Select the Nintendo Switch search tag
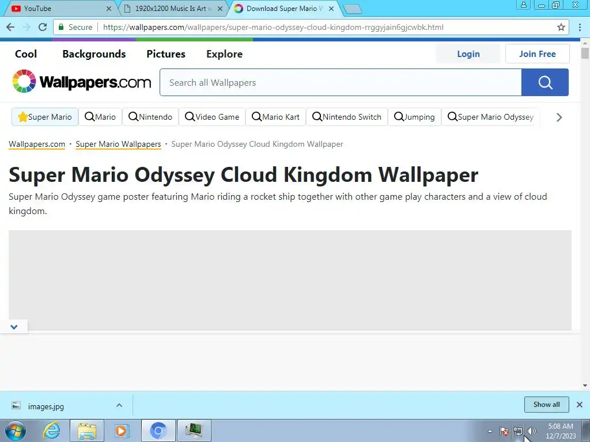The image size is (590, 442). tap(346, 117)
